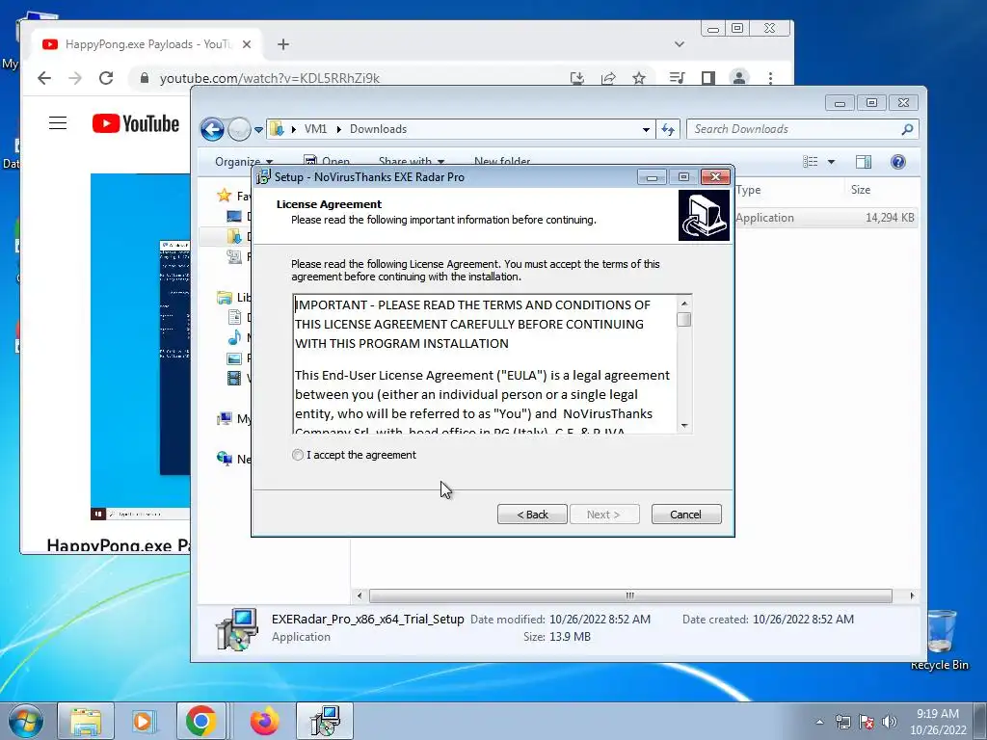The height and width of the screenshot is (740, 987).
Task: Click Windows Media Player taskbar icon
Action: pyautogui.click(x=143, y=721)
